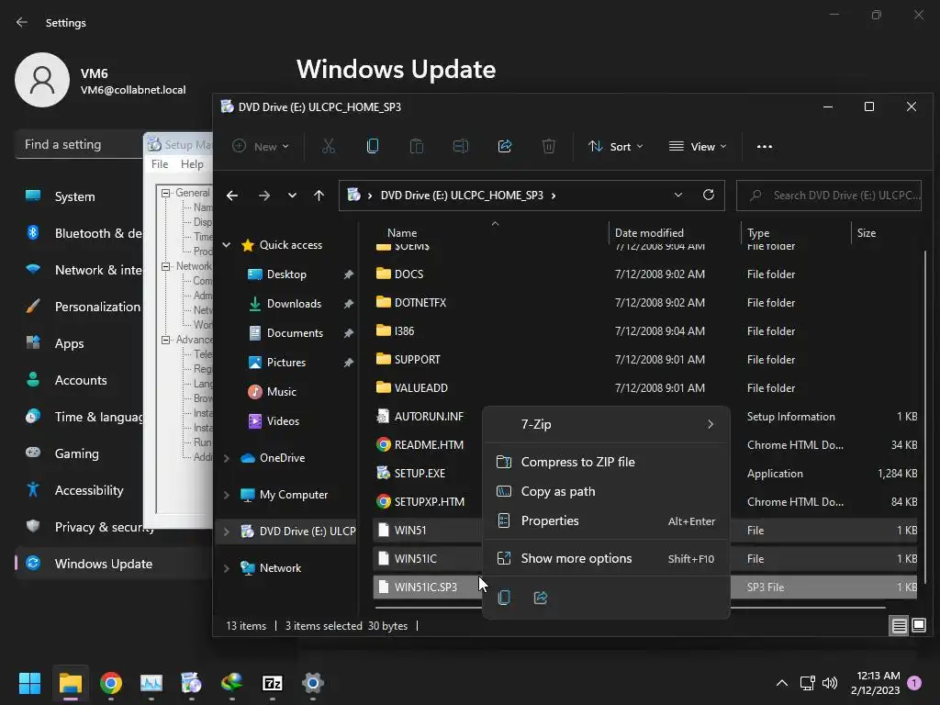Screen dimensions: 940x705
Task: Click the volume icon in system tray
Action: [830, 683]
